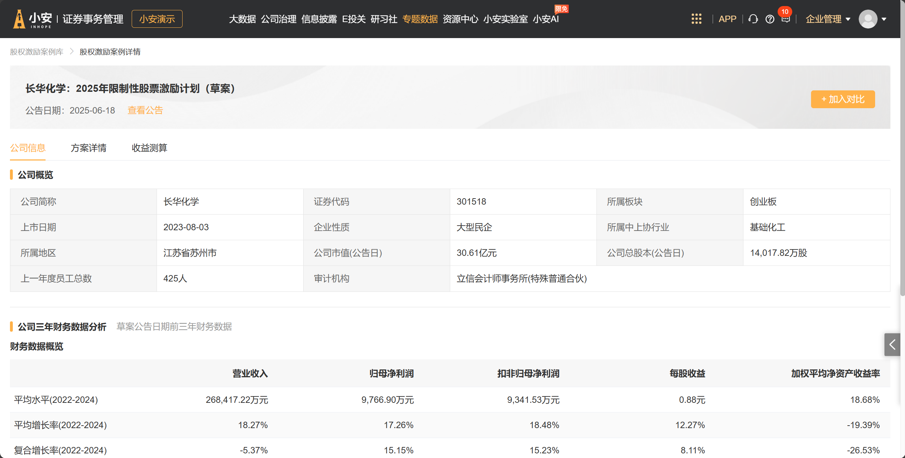Screen dimensions: 905x458
Task: Click the total shares 14,017.82万股
Action: pyautogui.click(x=778, y=253)
